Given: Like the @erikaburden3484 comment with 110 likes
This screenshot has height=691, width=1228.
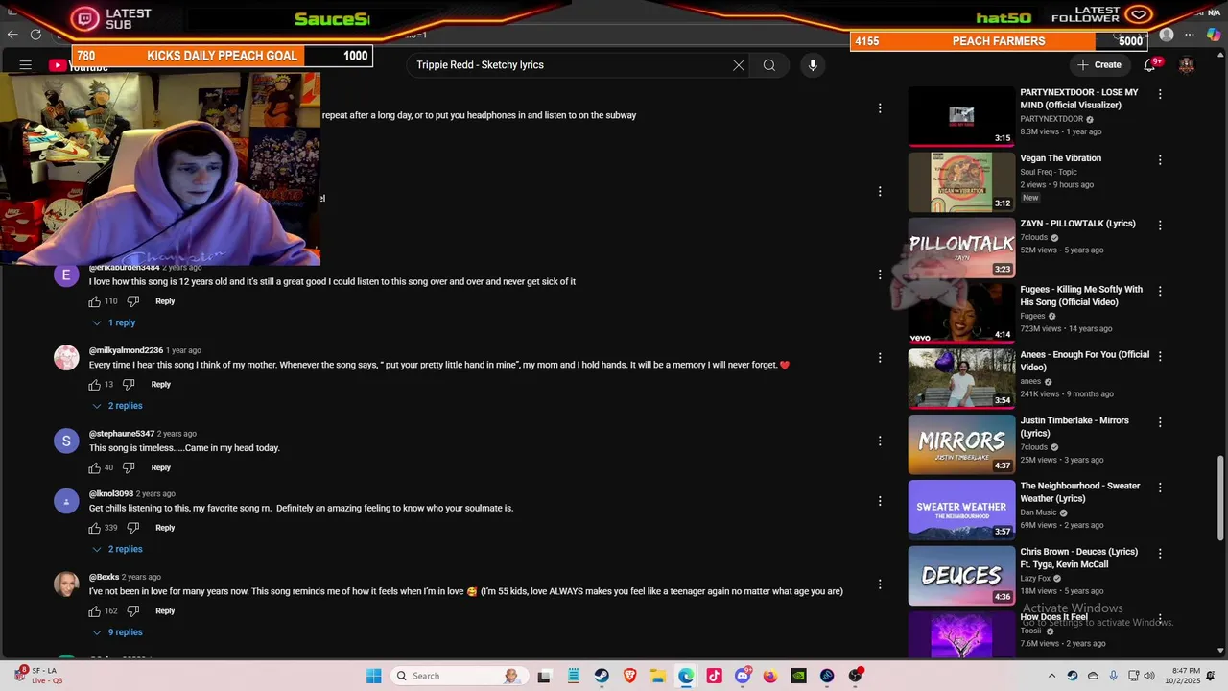Looking at the screenshot, I should coord(95,301).
